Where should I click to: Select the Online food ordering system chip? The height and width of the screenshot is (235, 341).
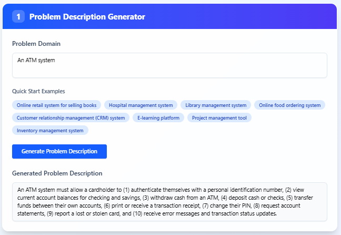pyautogui.click(x=289, y=105)
